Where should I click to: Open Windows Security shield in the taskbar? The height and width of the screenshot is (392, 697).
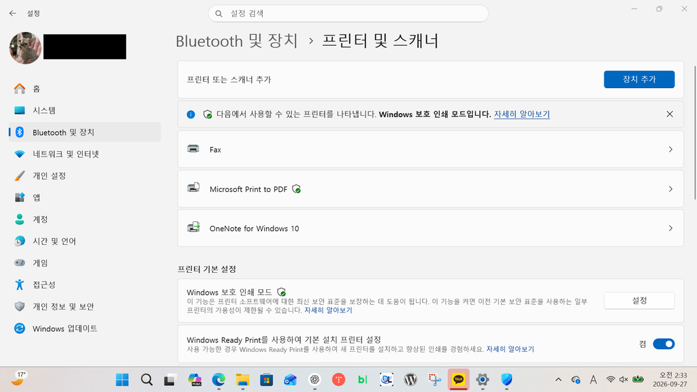[506, 380]
